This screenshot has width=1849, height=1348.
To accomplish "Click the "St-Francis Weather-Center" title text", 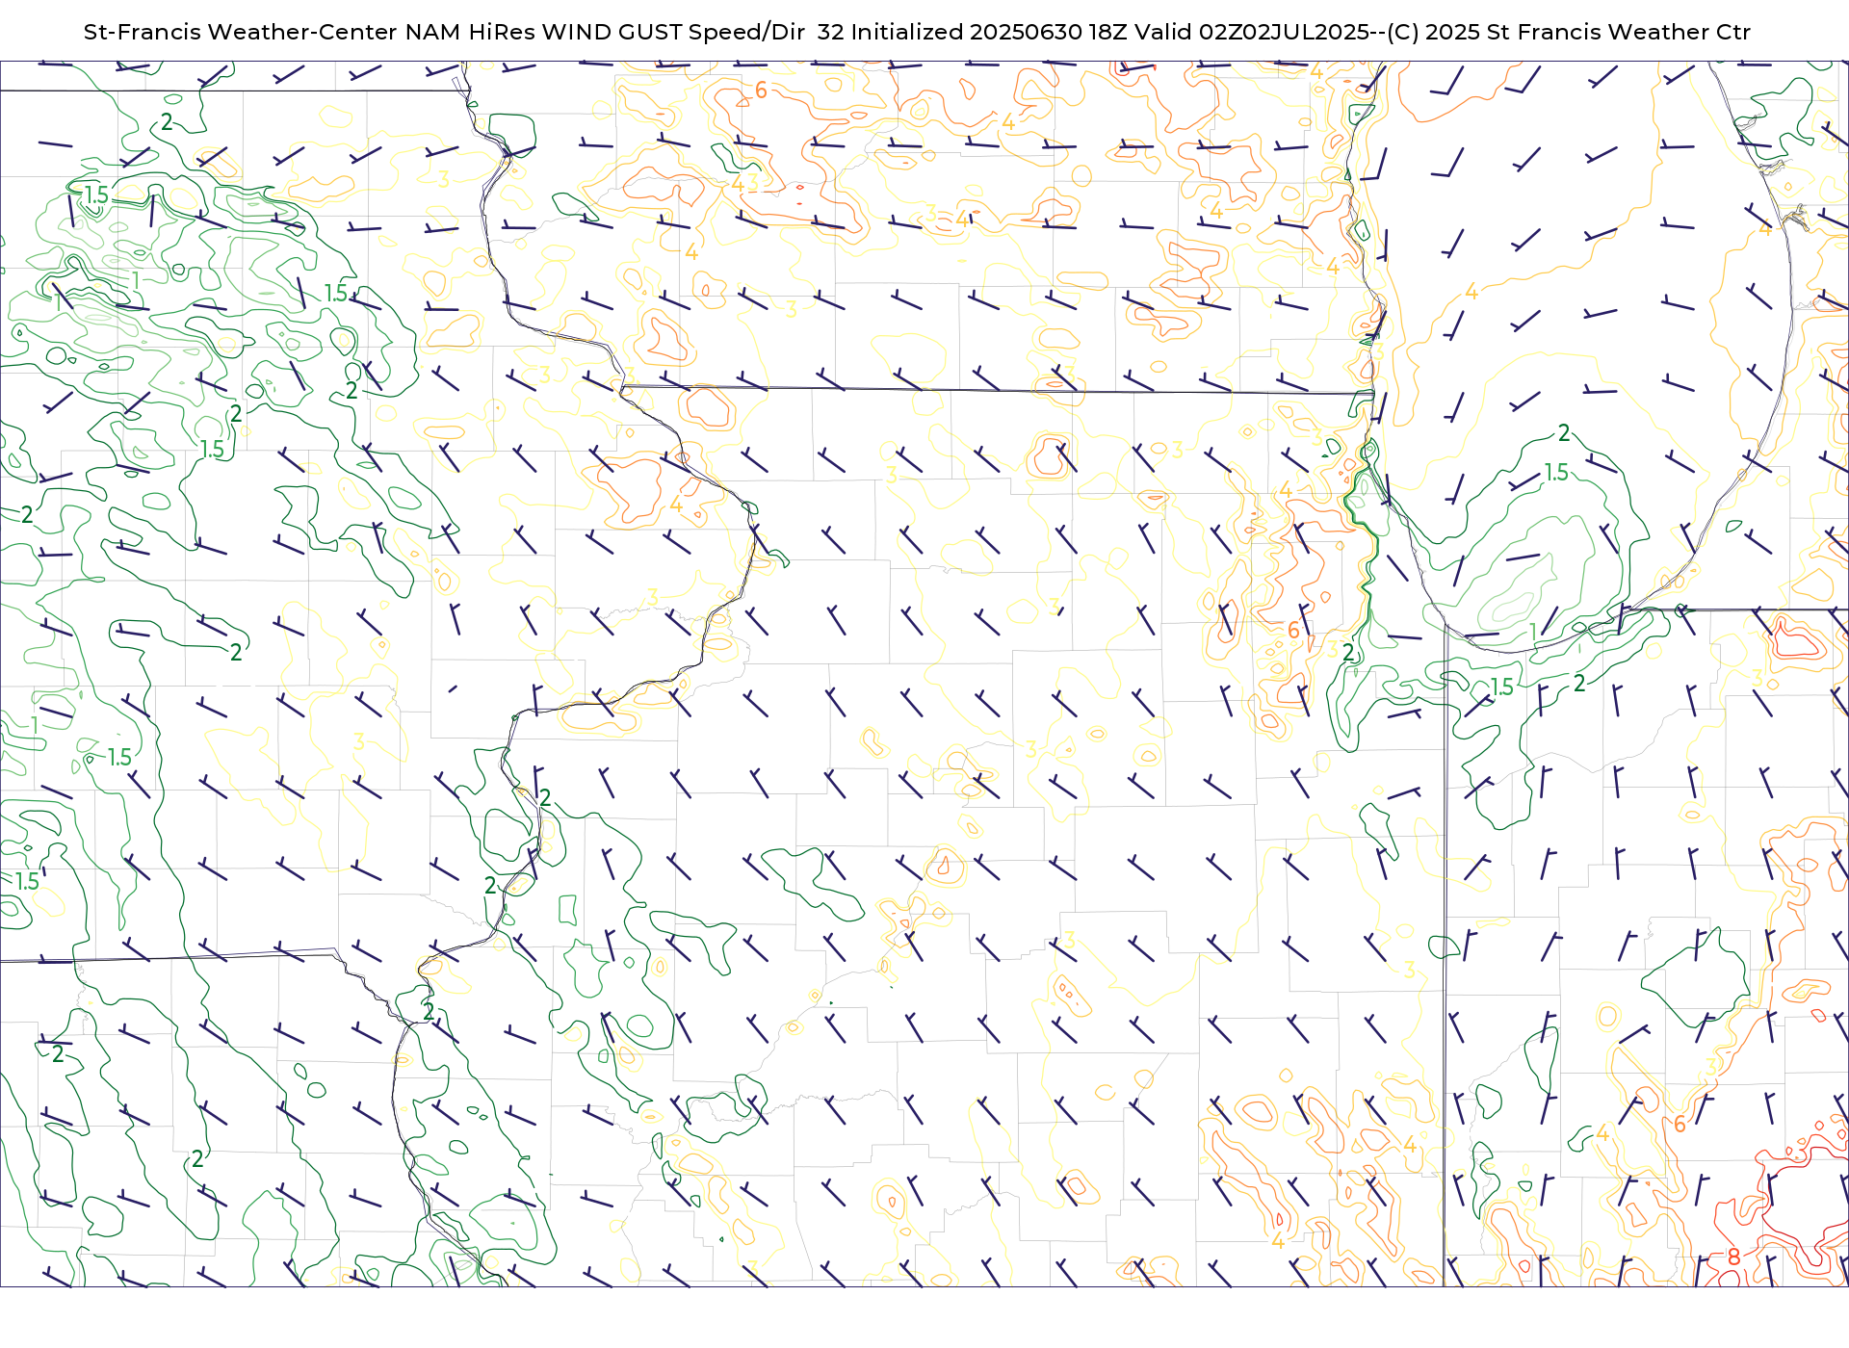I will (x=241, y=32).
